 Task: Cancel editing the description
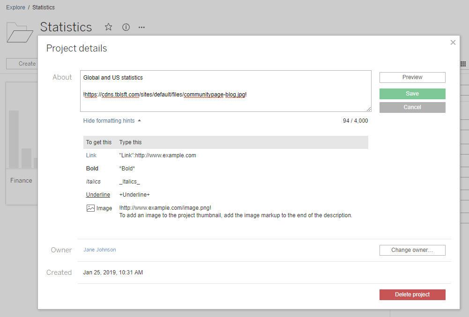(412, 107)
